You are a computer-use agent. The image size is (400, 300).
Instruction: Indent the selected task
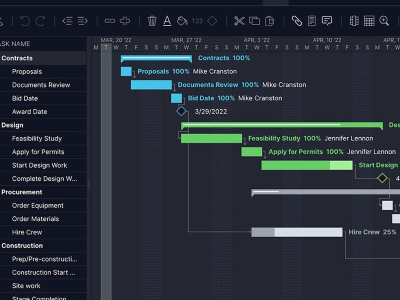83,21
